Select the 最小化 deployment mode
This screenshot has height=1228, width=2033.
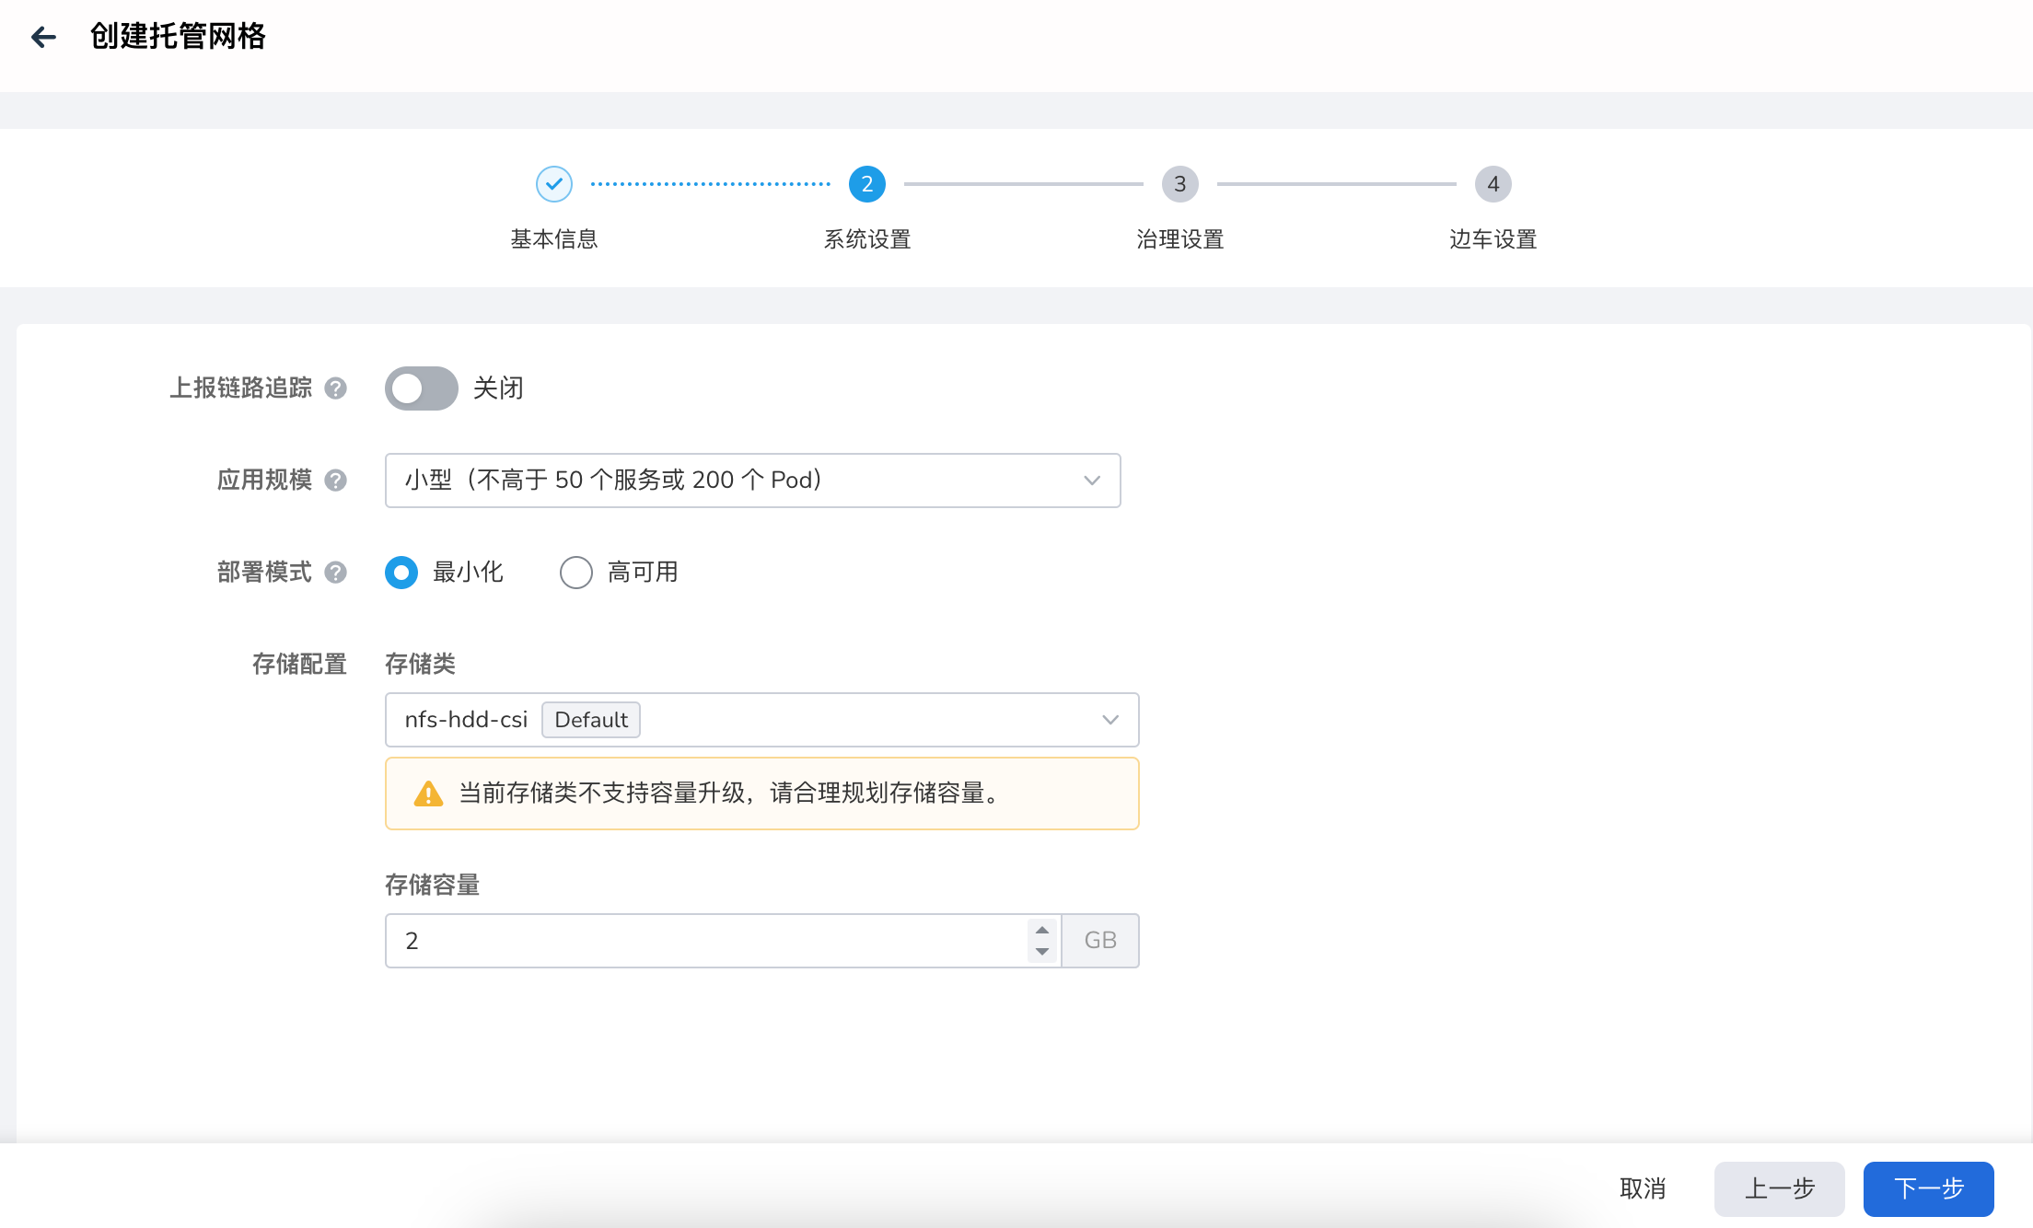coord(401,572)
